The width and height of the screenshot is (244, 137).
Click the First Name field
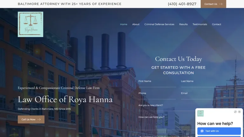[157, 83]
